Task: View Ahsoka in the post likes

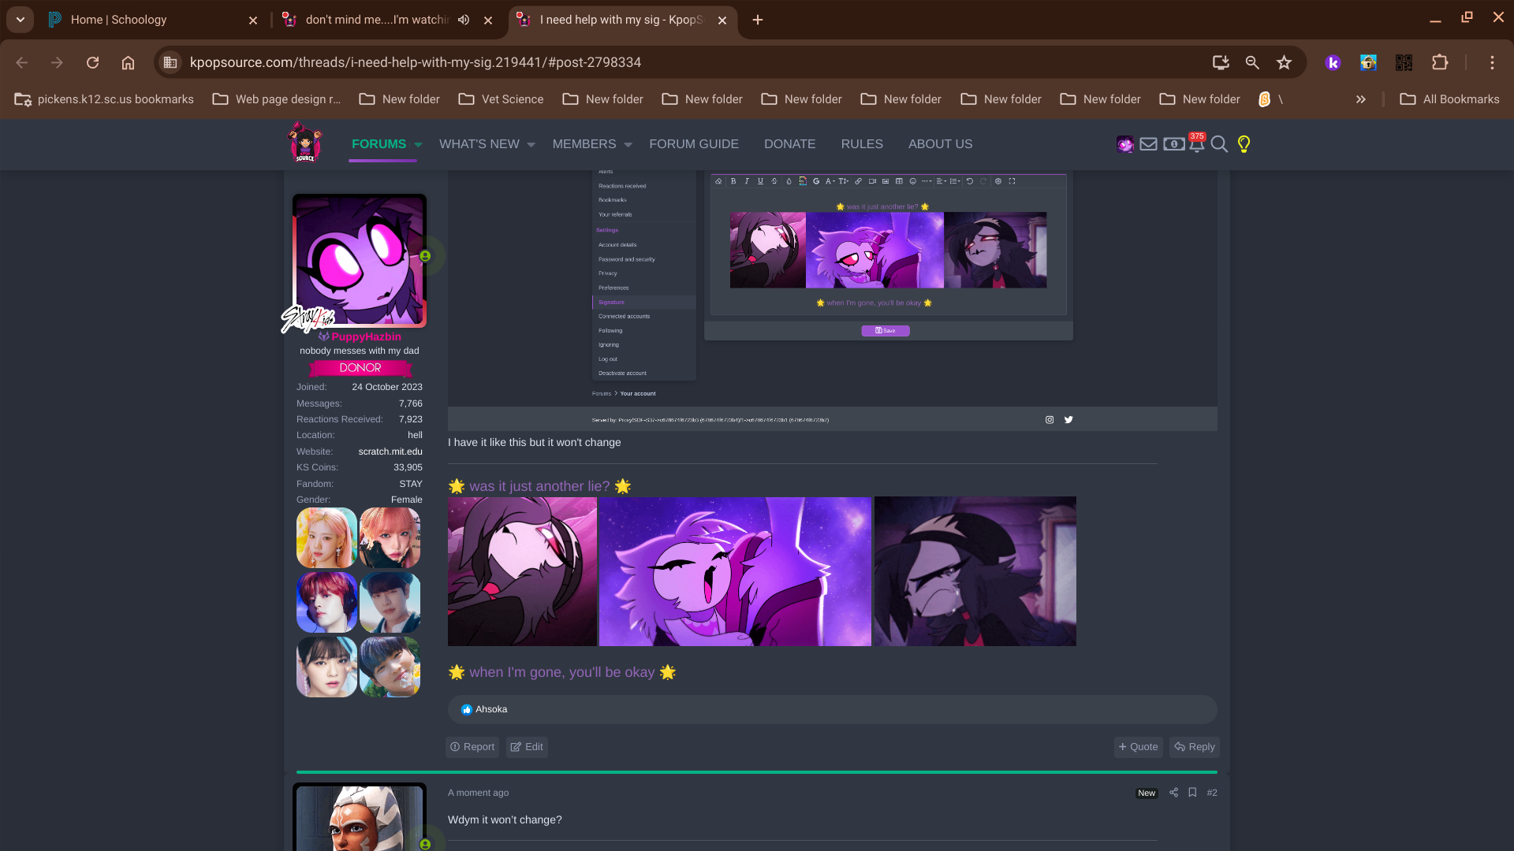Action: 491,709
